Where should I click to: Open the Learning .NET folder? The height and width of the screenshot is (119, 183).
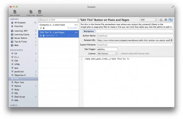(23, 31)
